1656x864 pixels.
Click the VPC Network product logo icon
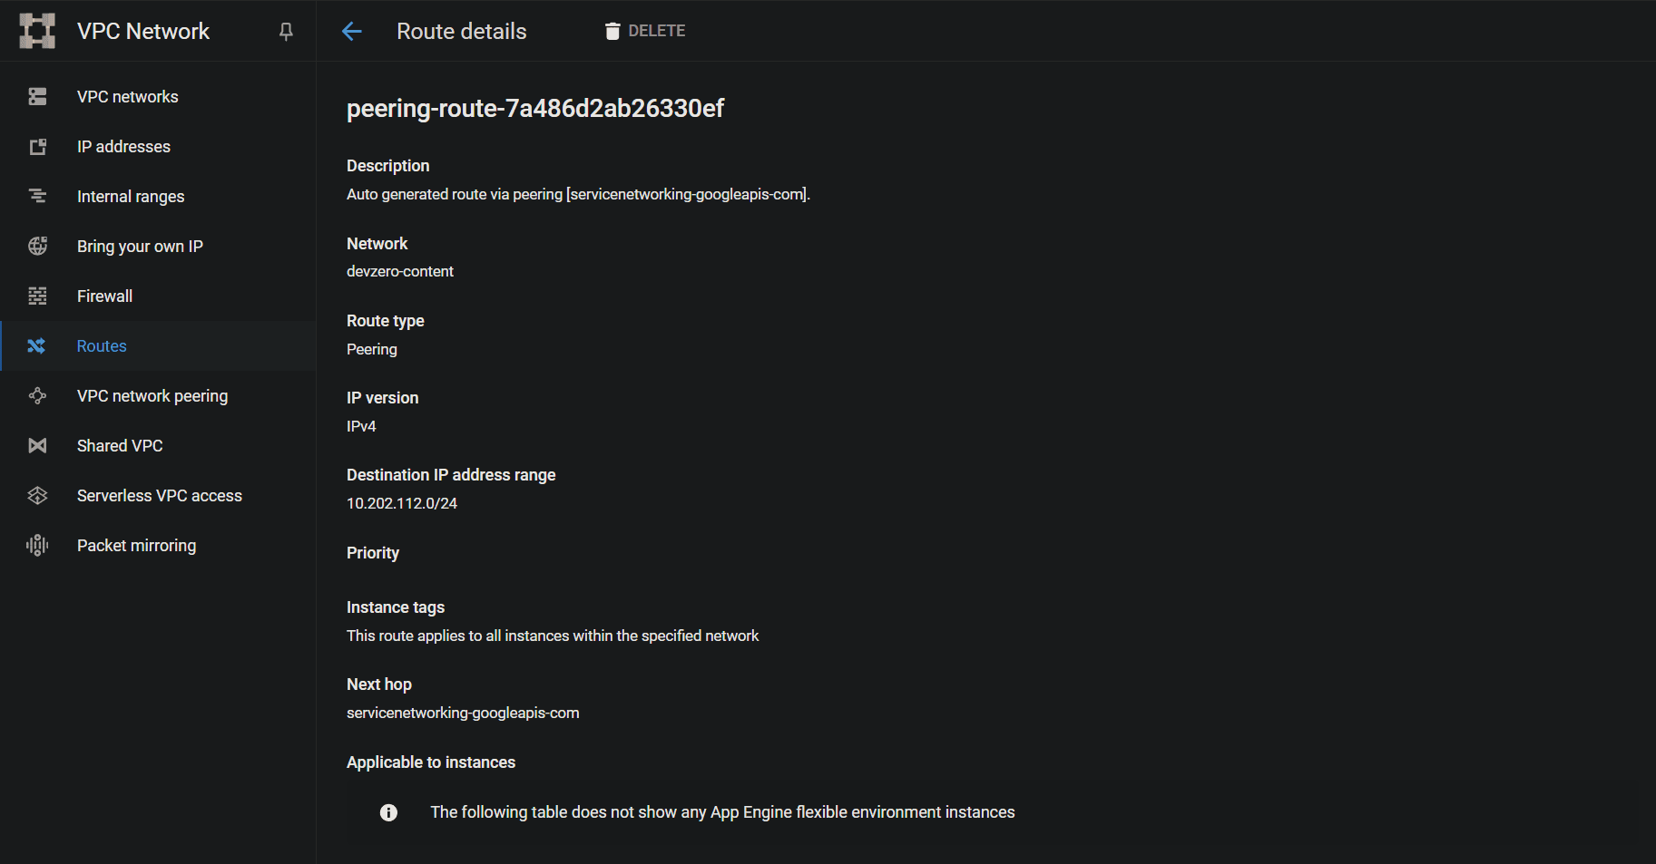click(37, 31)
